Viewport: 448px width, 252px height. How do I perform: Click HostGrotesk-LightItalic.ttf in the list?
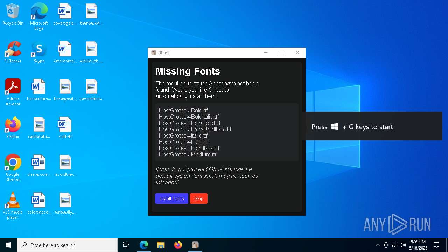[x=189, y=148]
